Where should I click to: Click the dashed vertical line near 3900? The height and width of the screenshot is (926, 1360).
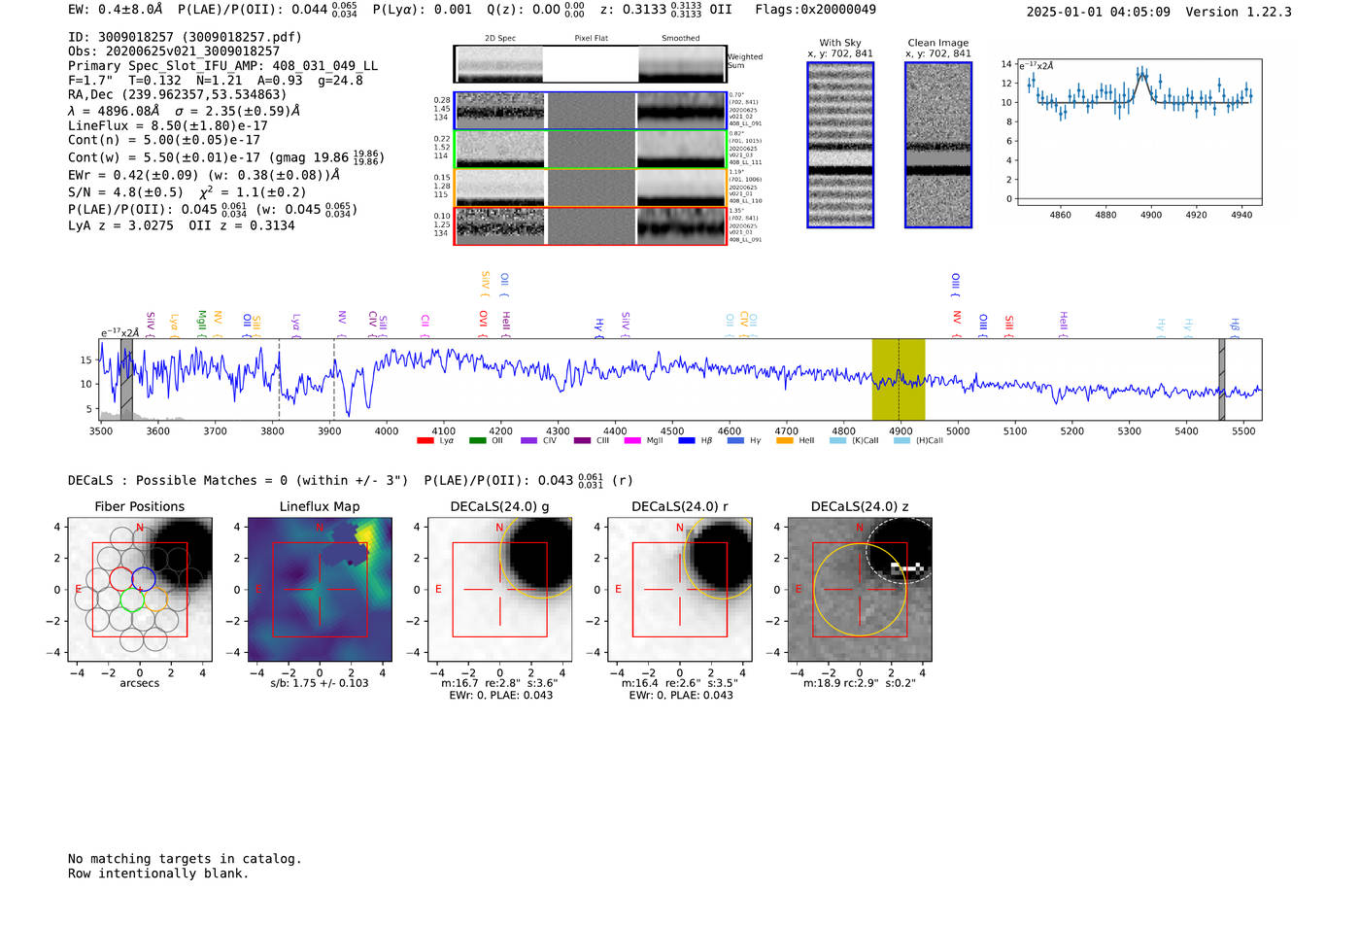point(334,380)
